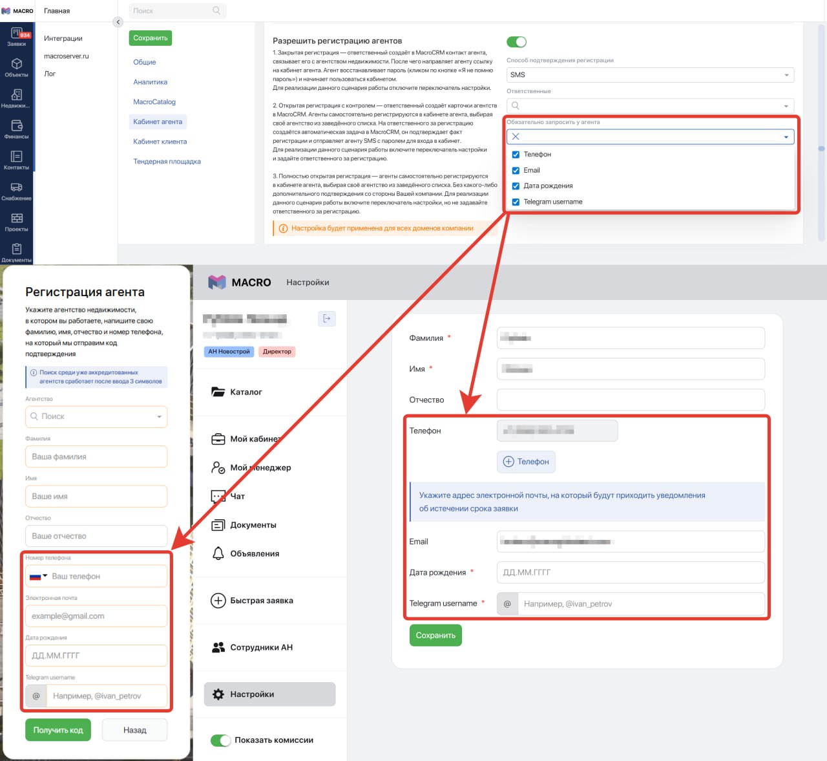Click the Получить код button
Screen dimensions: 827x761
click(x=58, y=730)
